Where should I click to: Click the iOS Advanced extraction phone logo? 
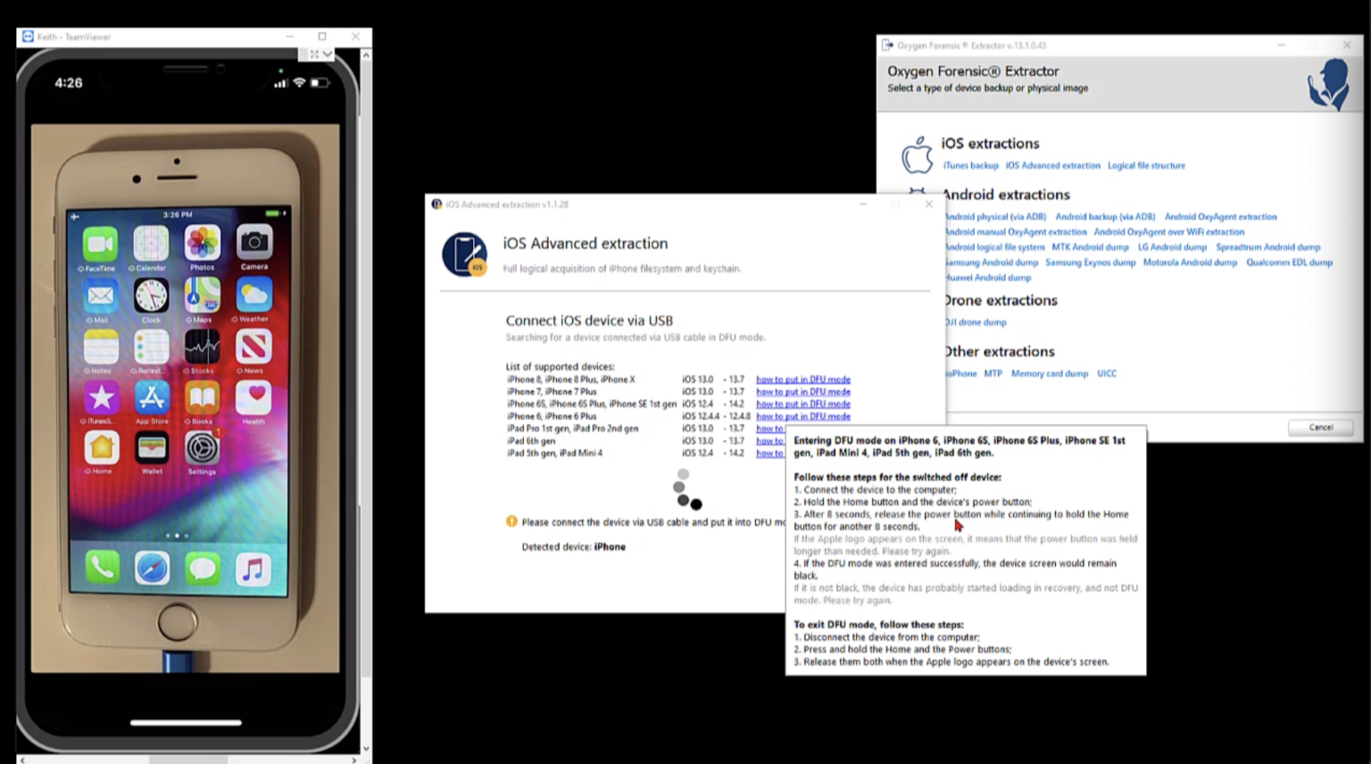click(465, 254)
